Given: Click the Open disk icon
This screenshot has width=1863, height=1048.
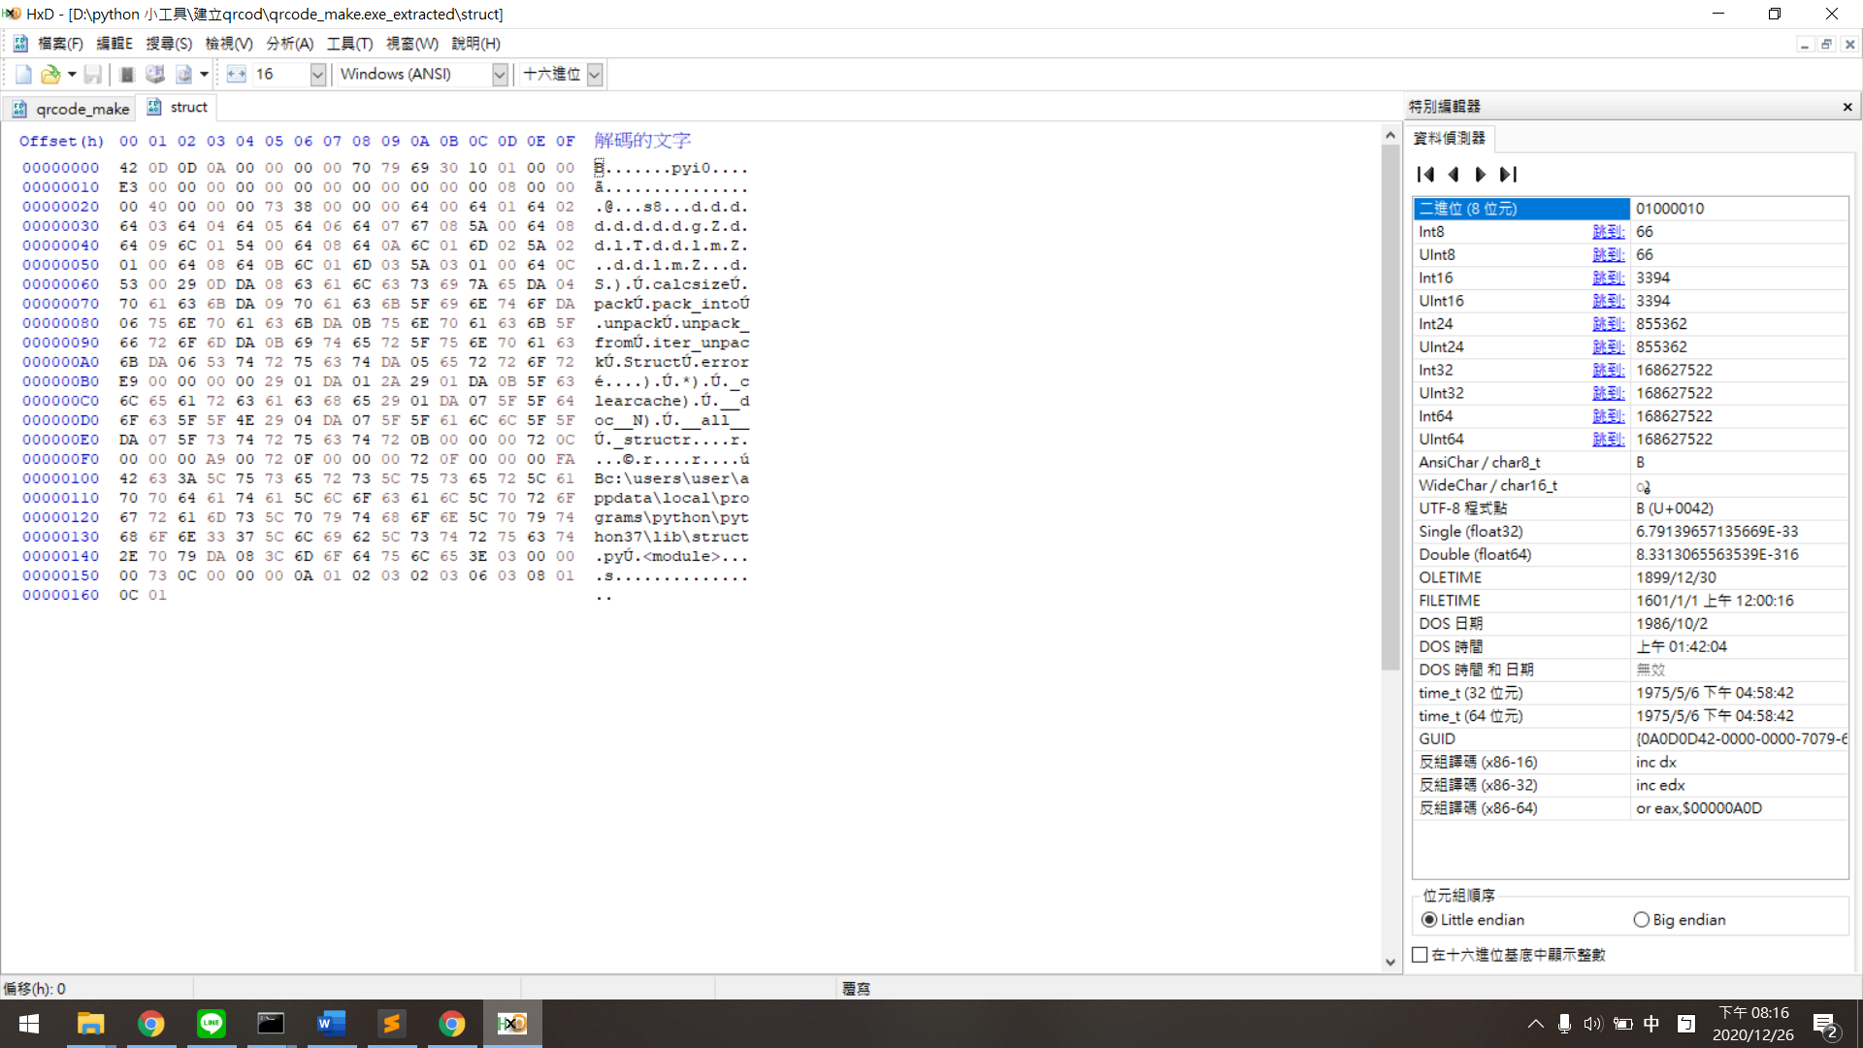Looking at the screenshot, I should (x=154, y=75).
